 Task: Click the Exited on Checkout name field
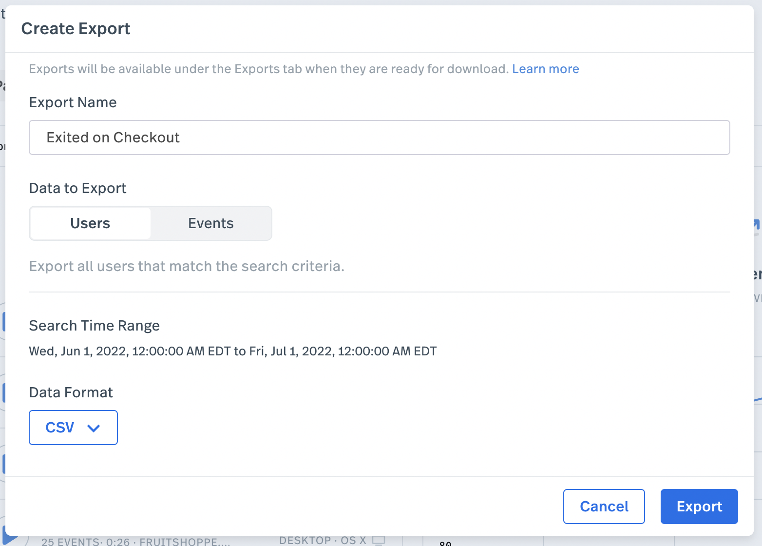[380, 137]
